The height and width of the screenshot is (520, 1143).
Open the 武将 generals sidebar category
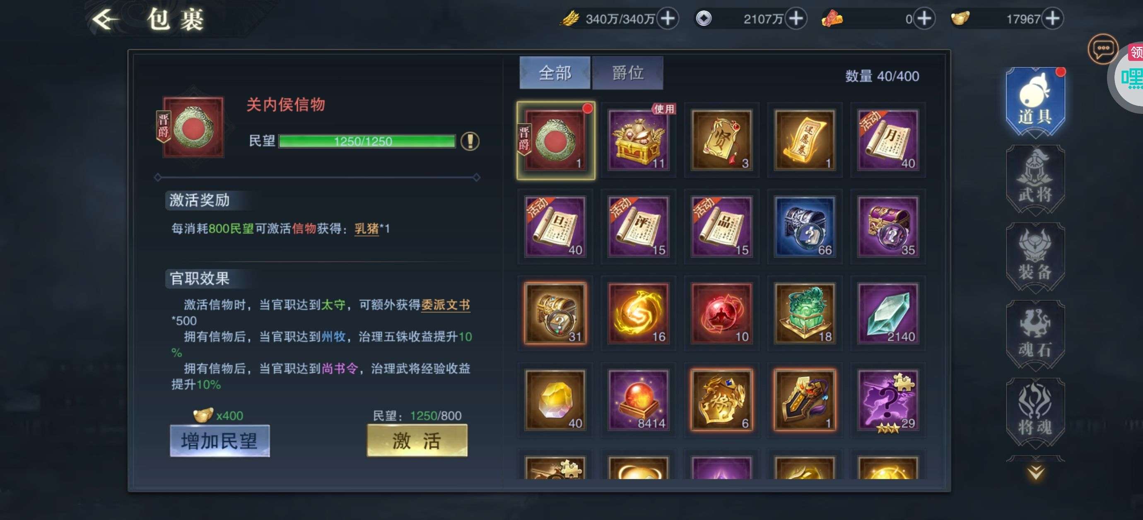[x=1035, y=179]
